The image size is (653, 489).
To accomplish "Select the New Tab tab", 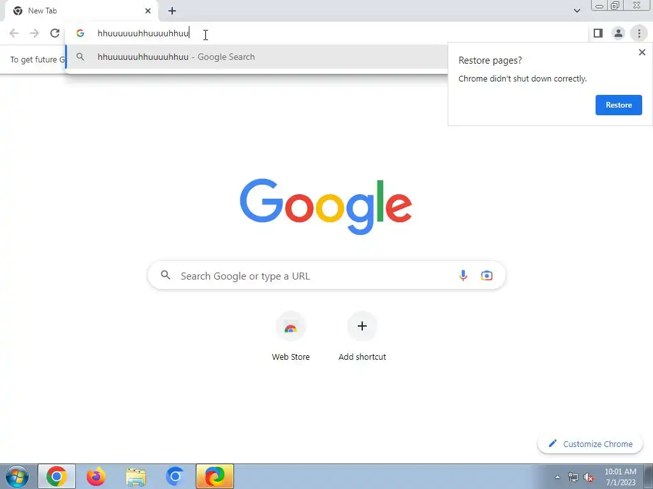I will click(x=81, y=11).
